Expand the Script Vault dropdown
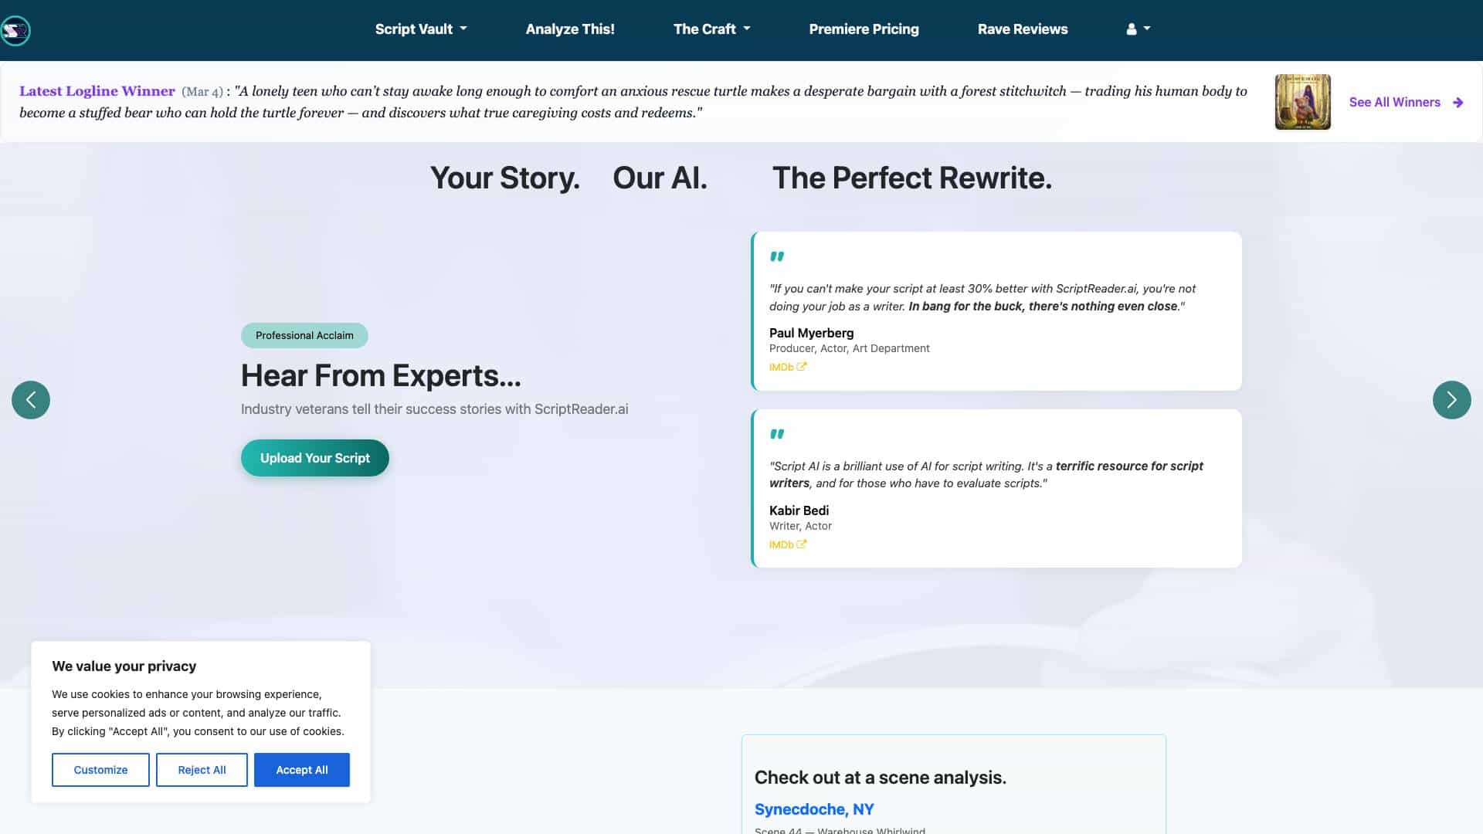Viewport: 1483px width, 834px height. pyautogui.click(x=421, y=29)
